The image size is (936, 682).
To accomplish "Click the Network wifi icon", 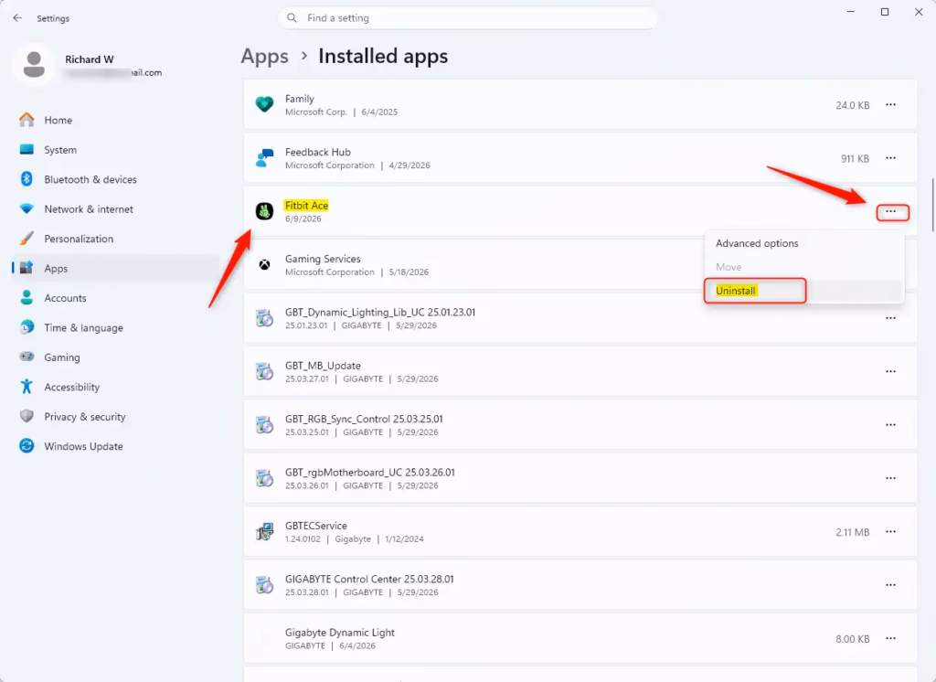I will pyautogui.click(x=27, y=209).
